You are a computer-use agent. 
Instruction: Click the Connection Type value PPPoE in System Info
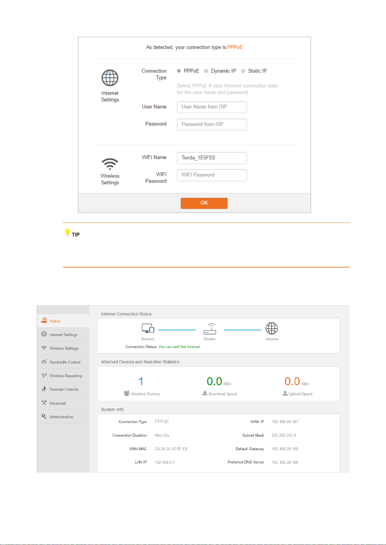pyautogui.click(x=162, y=421)
